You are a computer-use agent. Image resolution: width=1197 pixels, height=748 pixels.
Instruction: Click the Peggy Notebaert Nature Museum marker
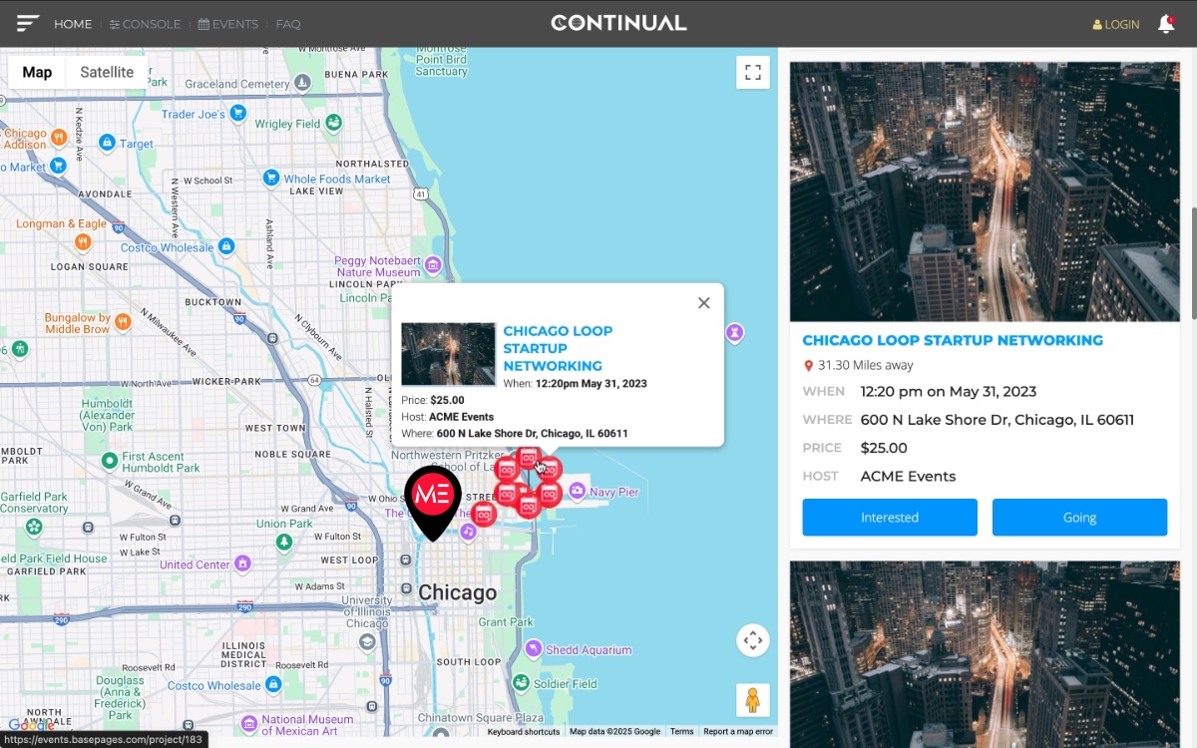coord(433,264)
